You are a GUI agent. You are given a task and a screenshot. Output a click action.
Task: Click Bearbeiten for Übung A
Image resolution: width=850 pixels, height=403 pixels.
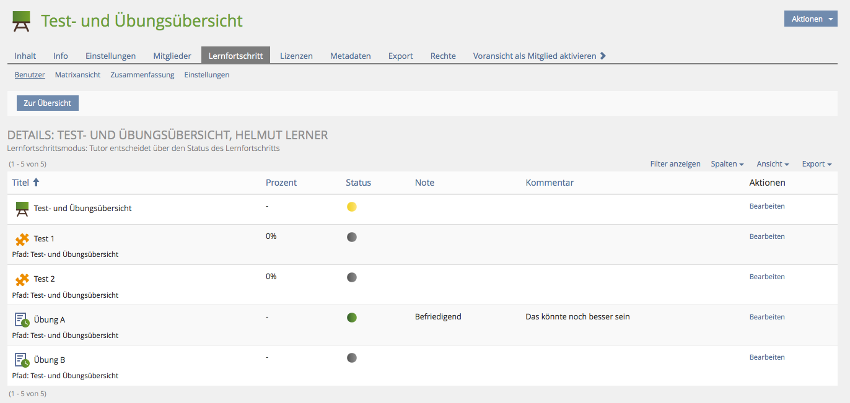click(x=767, y=317)
